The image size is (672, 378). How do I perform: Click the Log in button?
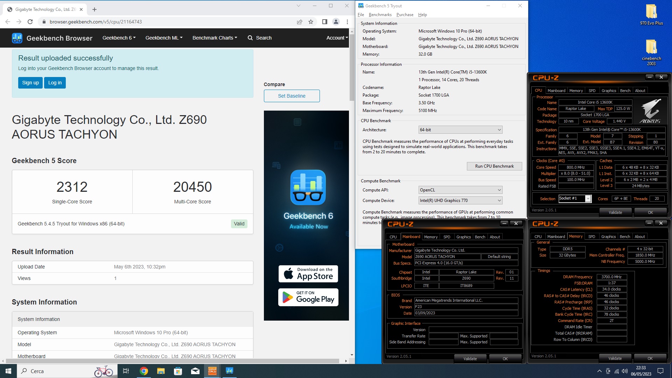[x=55, y=83]
